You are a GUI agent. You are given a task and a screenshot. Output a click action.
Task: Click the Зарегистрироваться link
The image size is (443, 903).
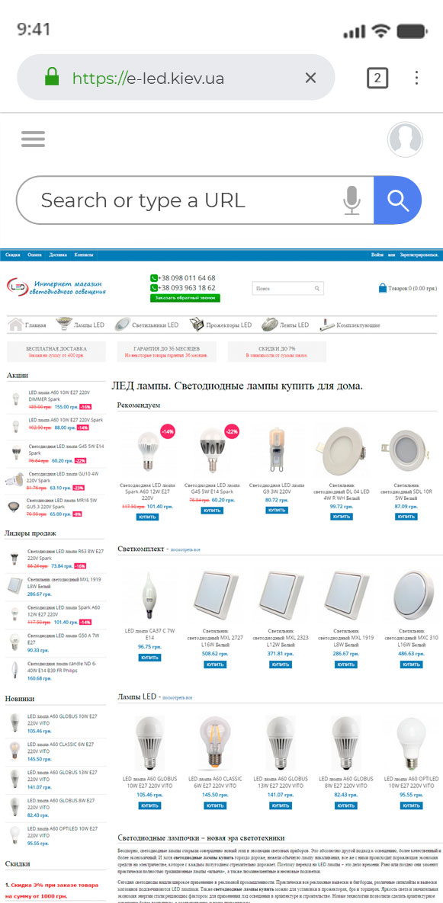coord(419,254)
